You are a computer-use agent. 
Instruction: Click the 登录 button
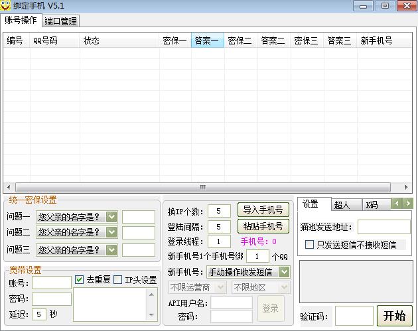point(271,308)
